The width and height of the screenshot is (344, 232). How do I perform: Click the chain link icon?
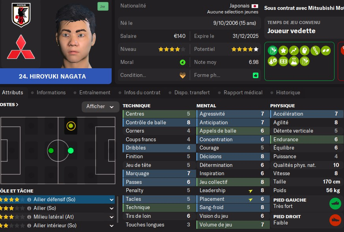click(315, 51)
